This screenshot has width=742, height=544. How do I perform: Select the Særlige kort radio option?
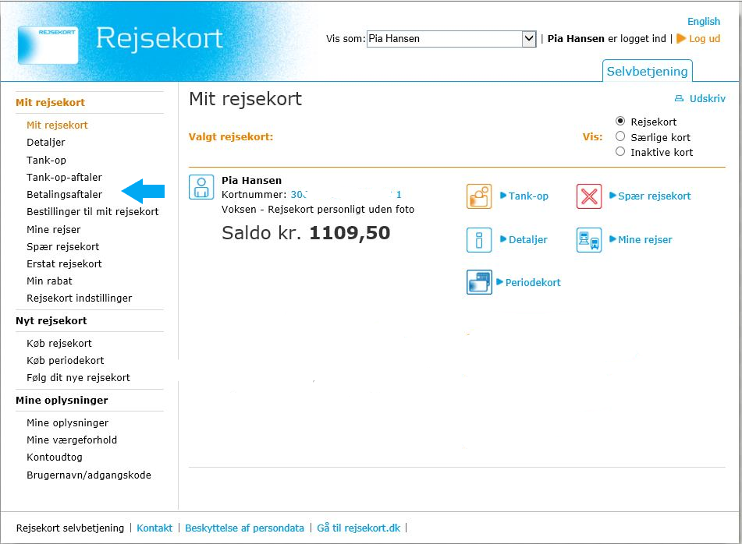pos(620,136)
